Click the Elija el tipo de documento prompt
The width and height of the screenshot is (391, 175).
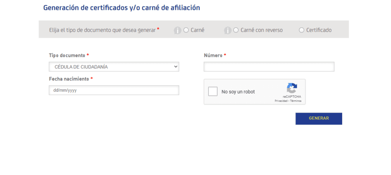(102, 30)
